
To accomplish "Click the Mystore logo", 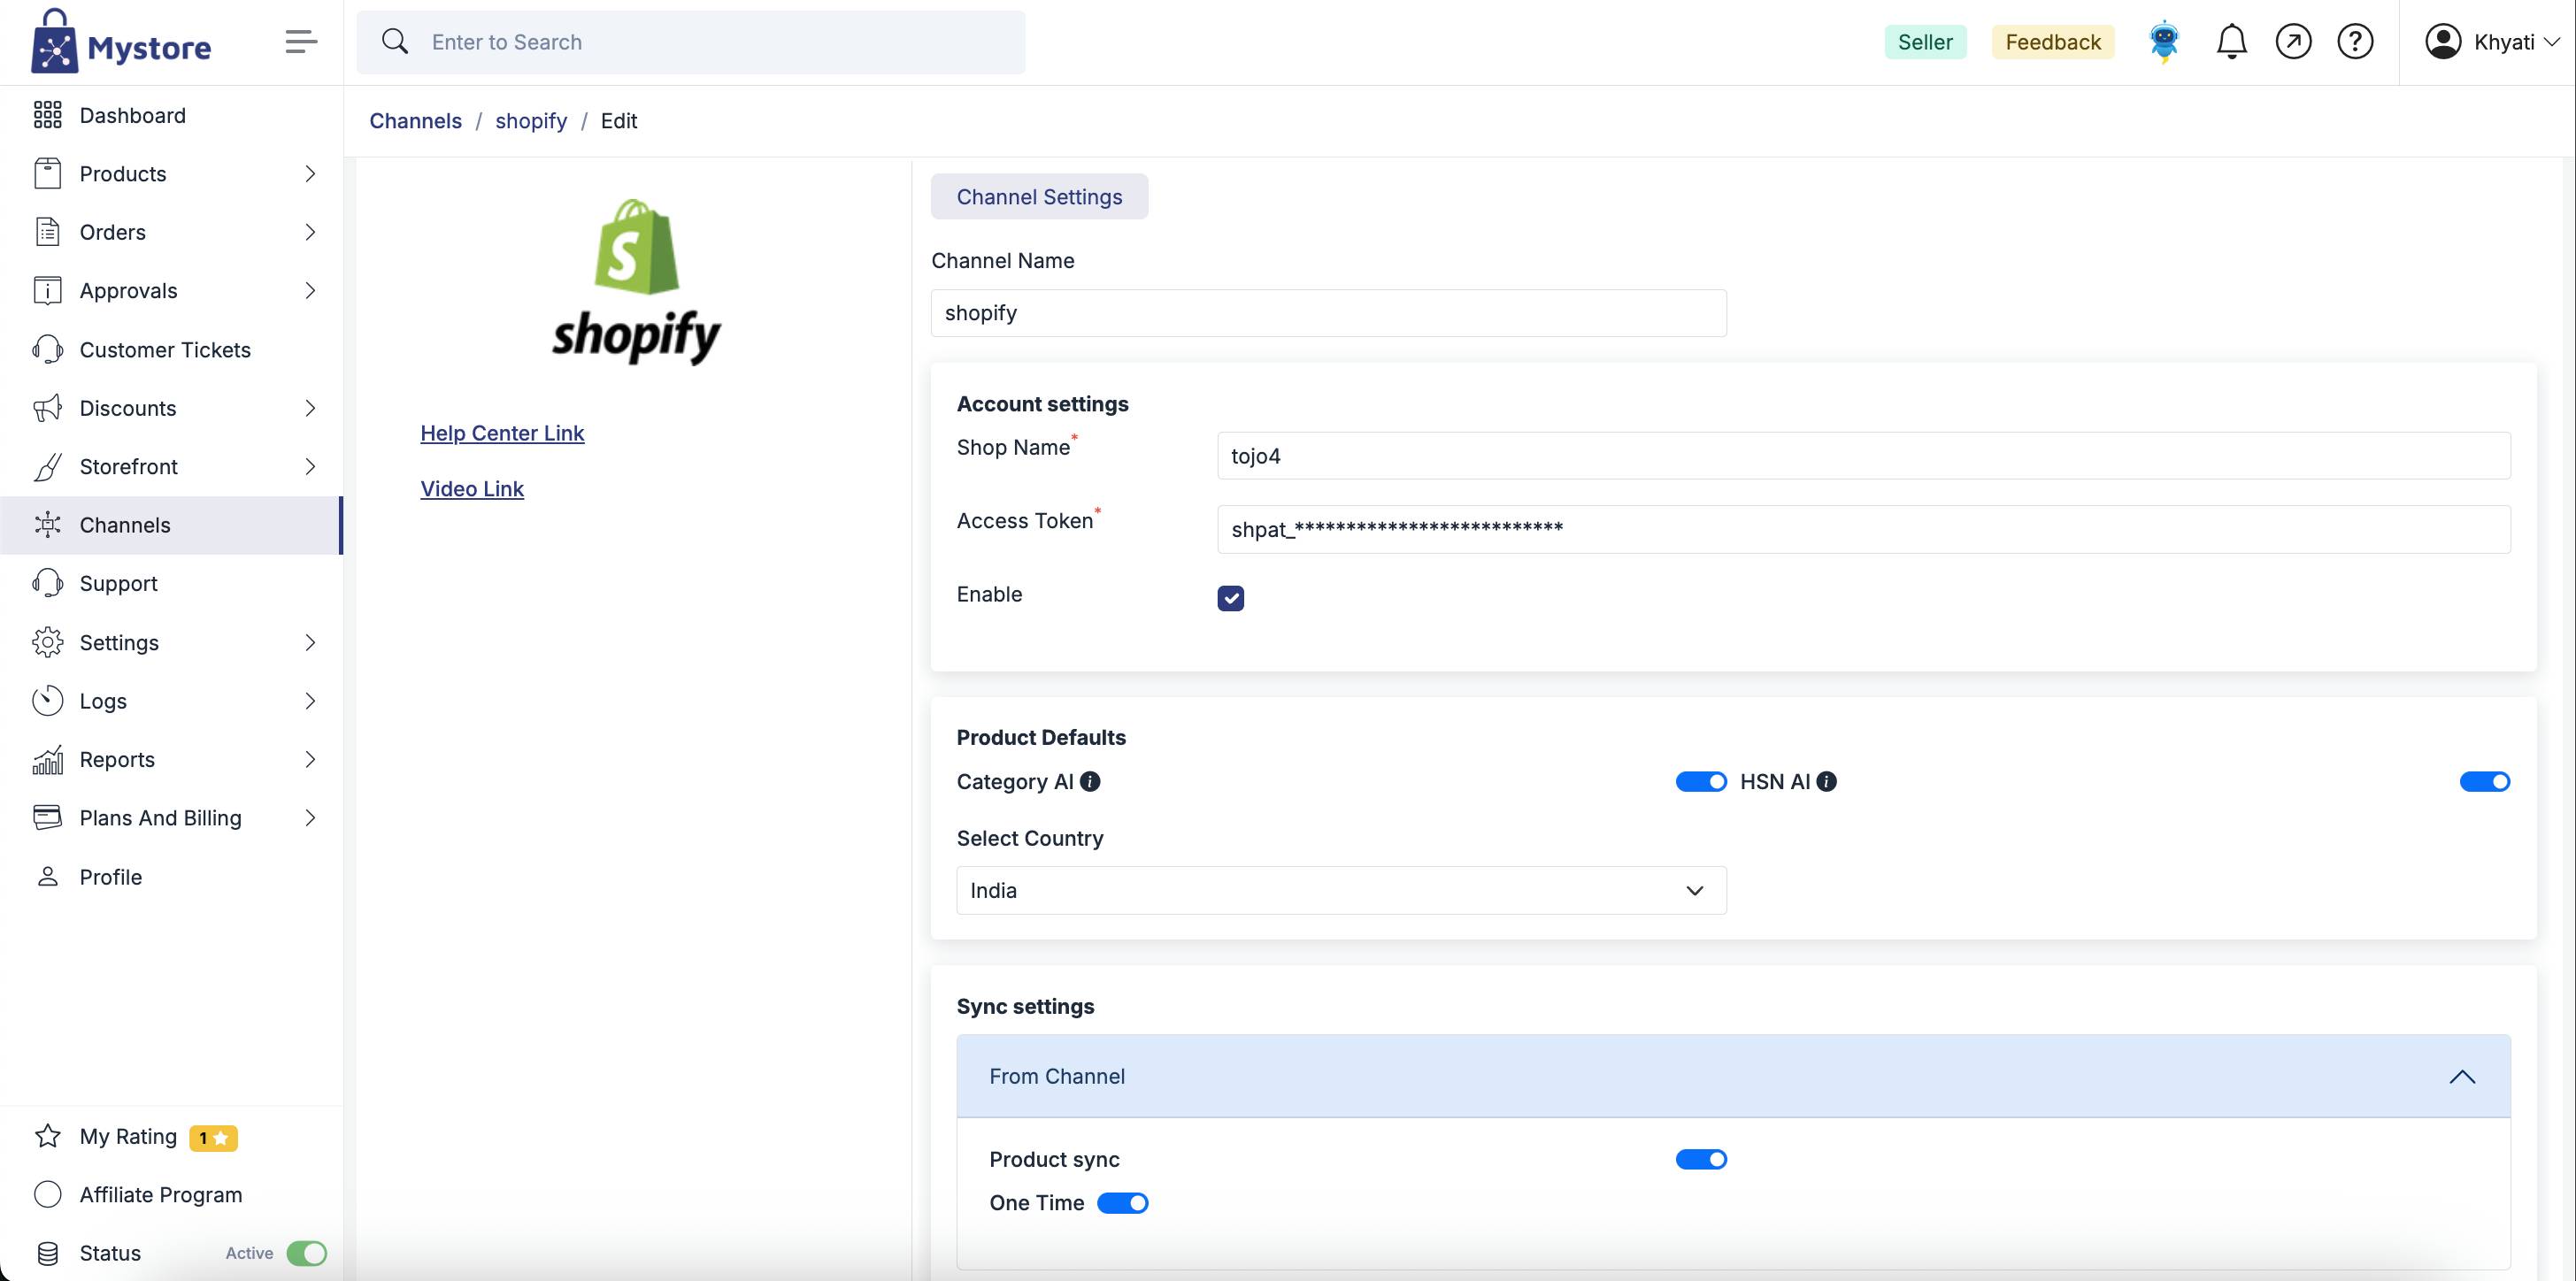I will pyautogui.click(x=121, y=43).
